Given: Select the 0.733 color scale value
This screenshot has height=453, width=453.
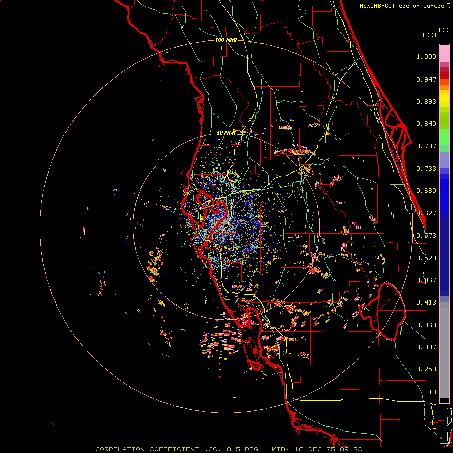Looking at the screenshot, I should [426, 169].
